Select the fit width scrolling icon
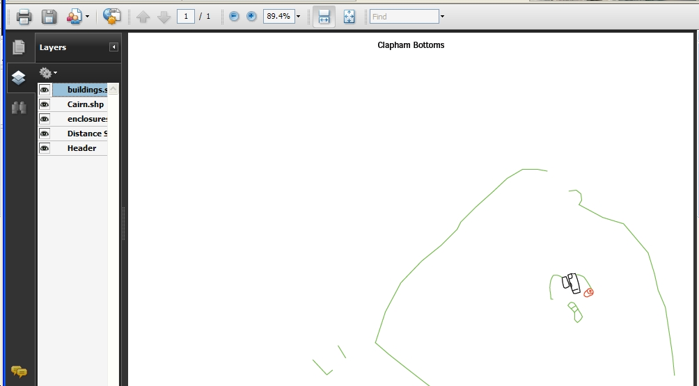This screenshot has height=386, width=699. click(324, 17)
